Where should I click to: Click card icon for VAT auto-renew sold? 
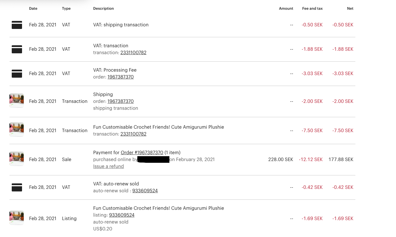point(17,187)
